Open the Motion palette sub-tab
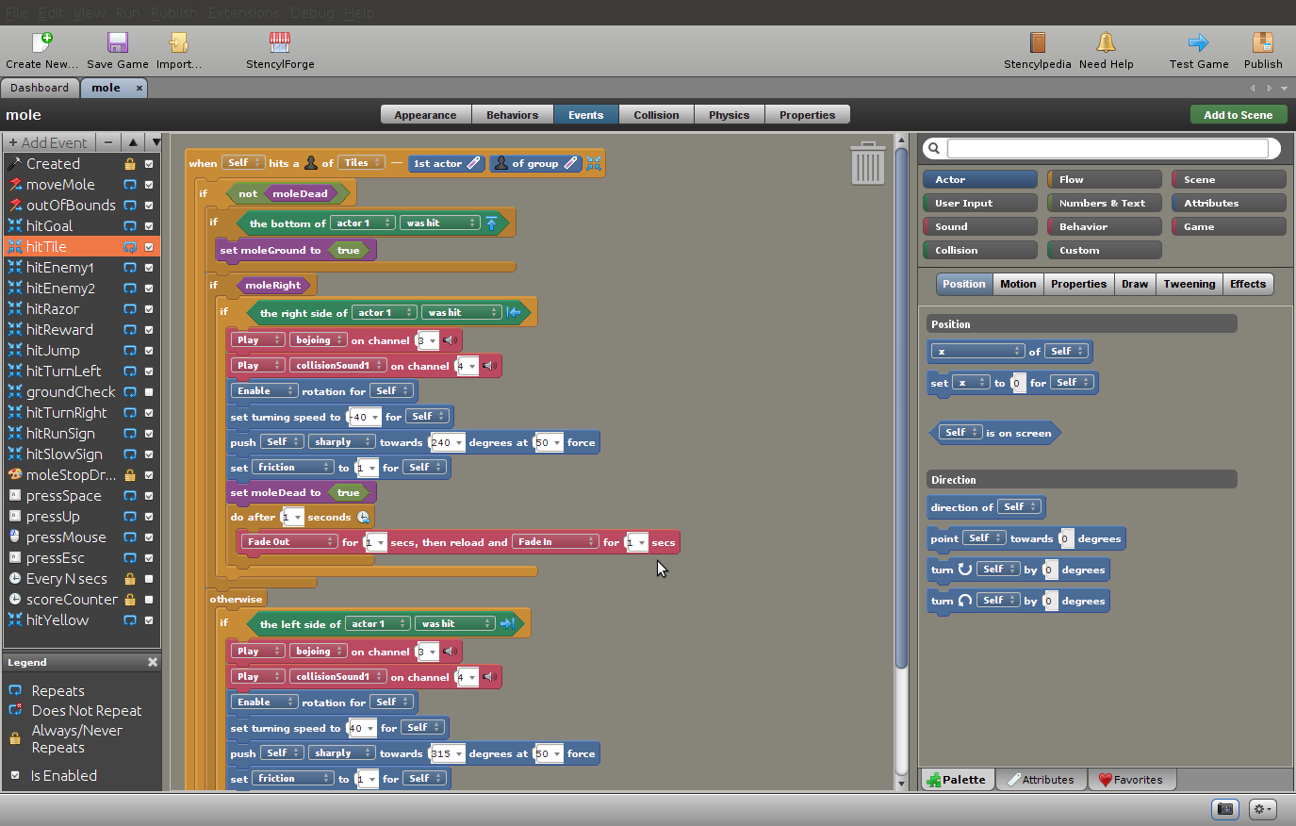1296x826 pixels. (1018, 284)
